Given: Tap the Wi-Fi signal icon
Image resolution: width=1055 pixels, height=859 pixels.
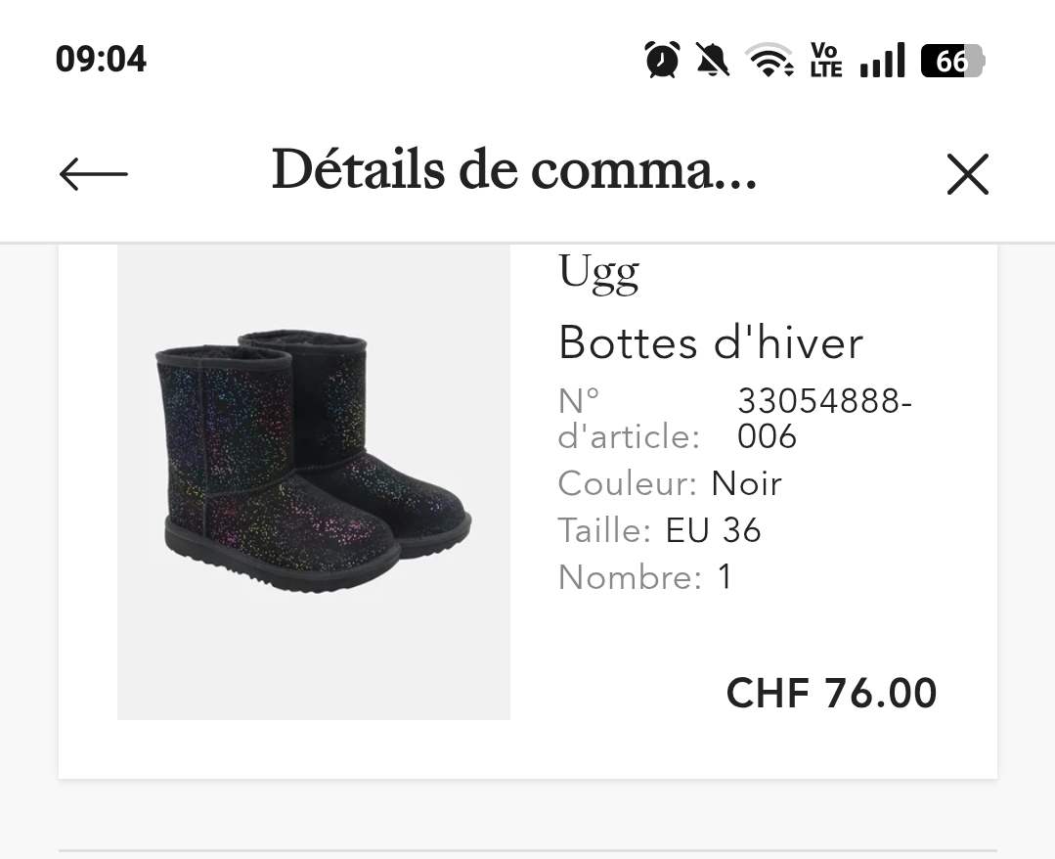Looking at the screenshot, I should [x=769, y=60].
